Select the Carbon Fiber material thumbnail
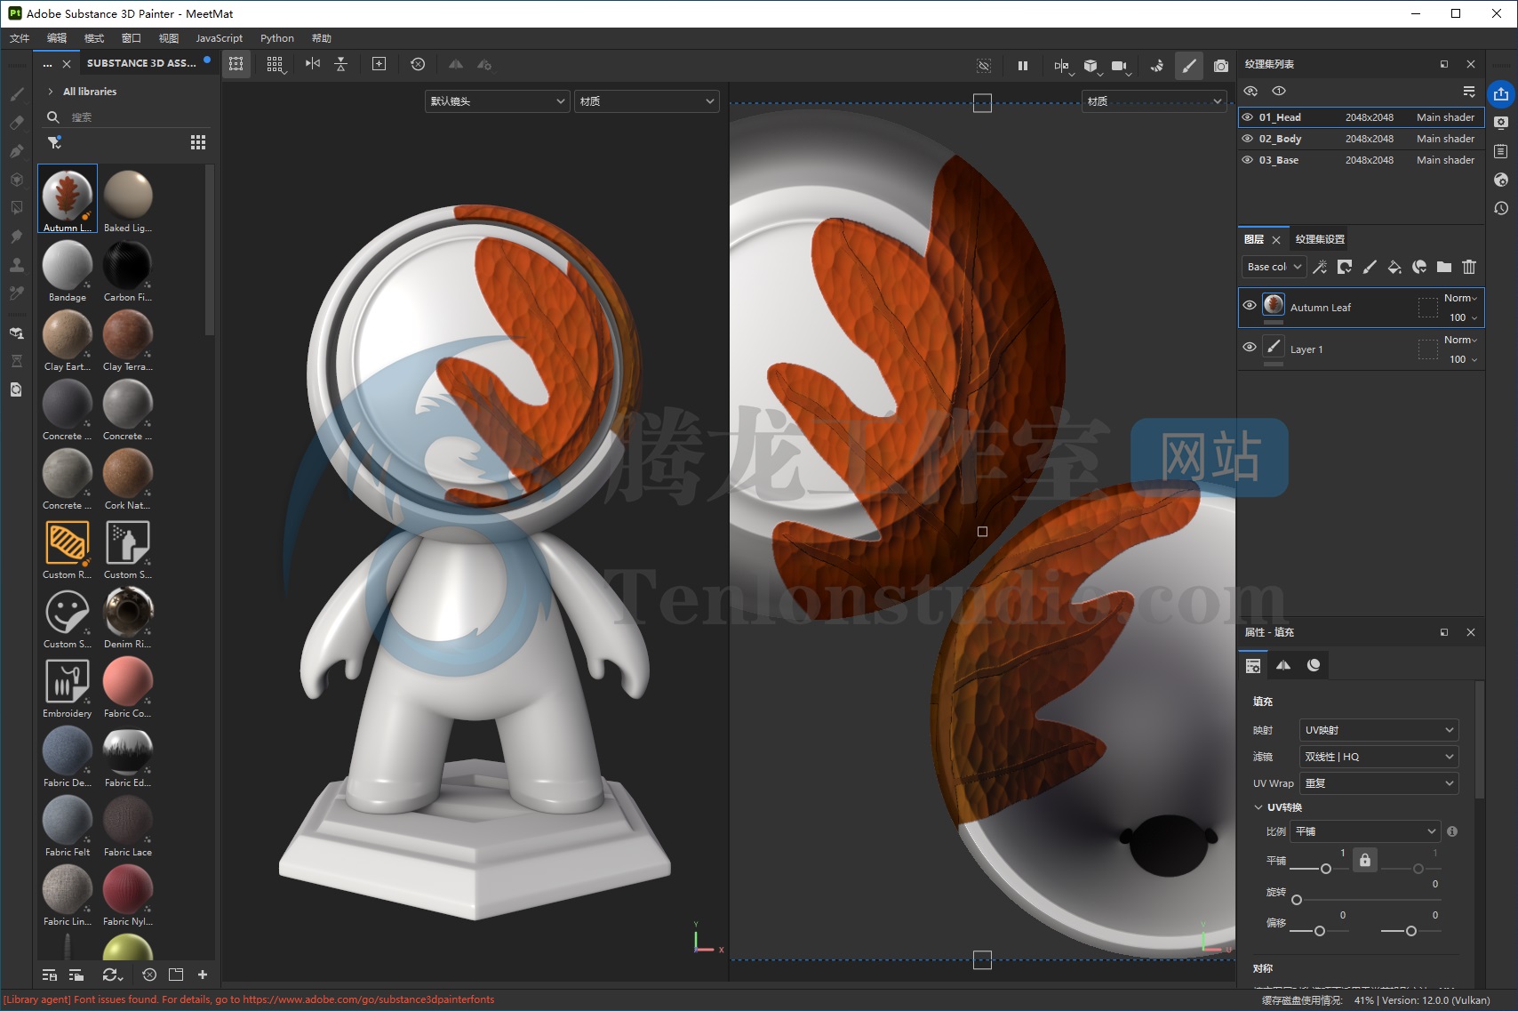 [x=128, y=265]
